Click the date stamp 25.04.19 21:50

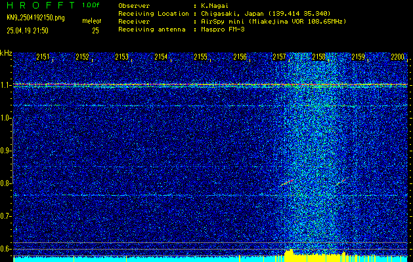click(x=28, y=31)
